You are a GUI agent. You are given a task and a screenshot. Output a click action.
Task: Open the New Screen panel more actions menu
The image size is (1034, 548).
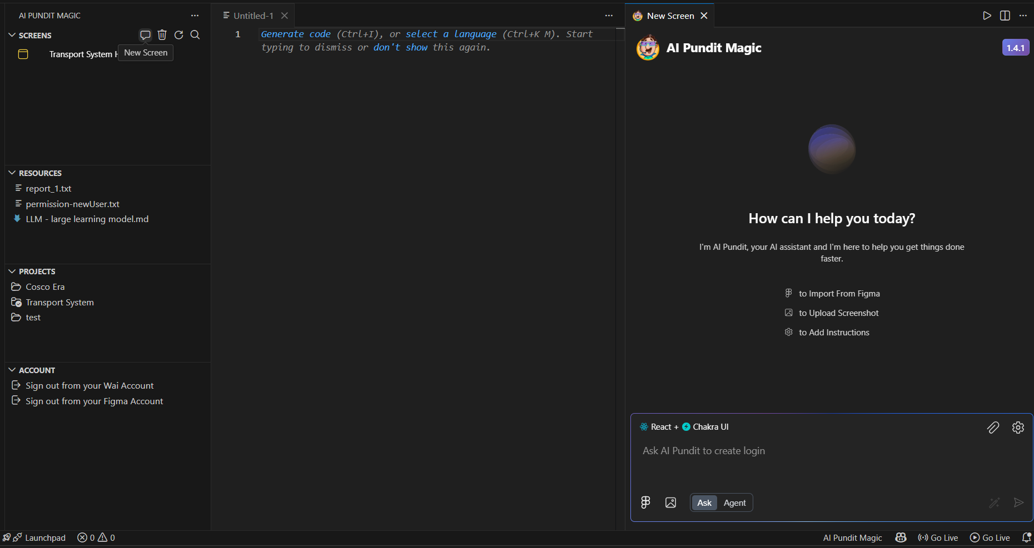click(1023, 16)
